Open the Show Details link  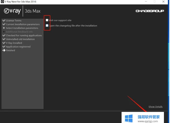click(155, 107)
